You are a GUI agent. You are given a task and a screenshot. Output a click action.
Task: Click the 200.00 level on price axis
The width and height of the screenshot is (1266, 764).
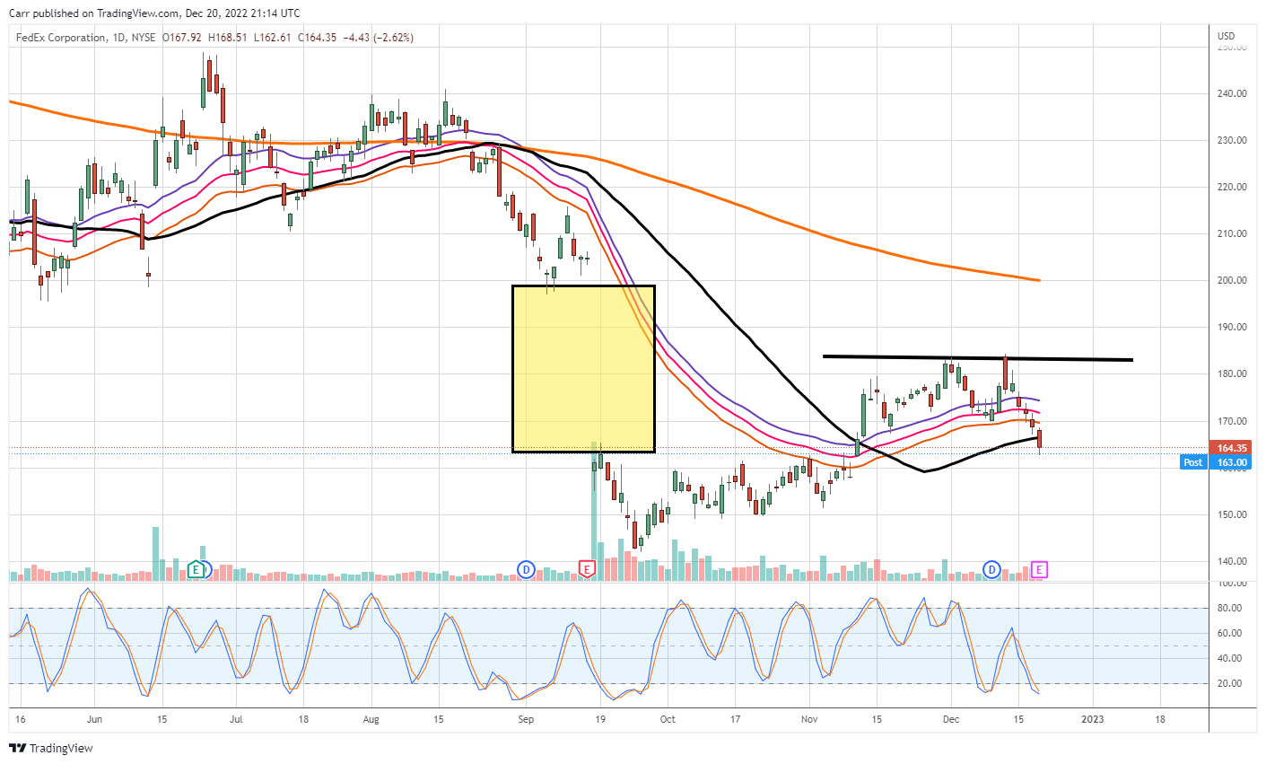click(x=1231, y=280)
